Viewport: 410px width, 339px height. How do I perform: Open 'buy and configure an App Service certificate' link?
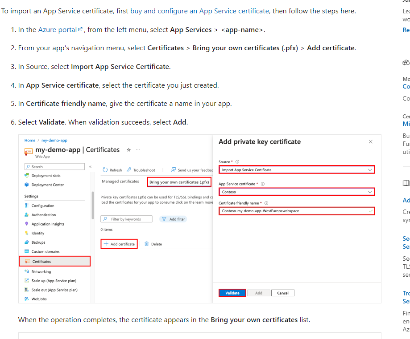tap(199, 11)
